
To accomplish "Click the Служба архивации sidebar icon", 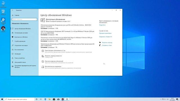I will tap(12, 41).
